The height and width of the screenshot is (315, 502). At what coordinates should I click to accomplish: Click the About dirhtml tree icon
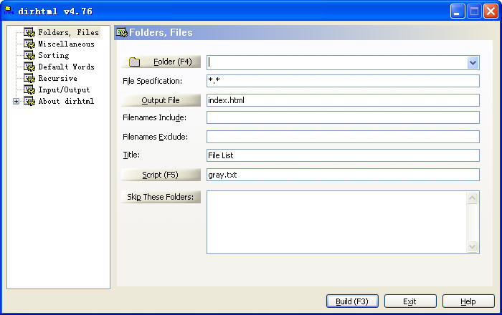[29, 101]
